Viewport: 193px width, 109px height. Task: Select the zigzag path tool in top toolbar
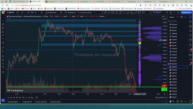tap(143, 12)
